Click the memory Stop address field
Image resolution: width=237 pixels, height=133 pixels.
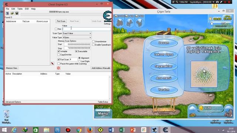[x=77, y=48]
